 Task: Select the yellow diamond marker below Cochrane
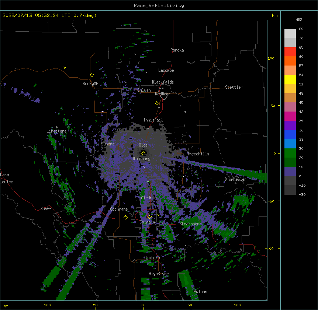pos(125,217)
